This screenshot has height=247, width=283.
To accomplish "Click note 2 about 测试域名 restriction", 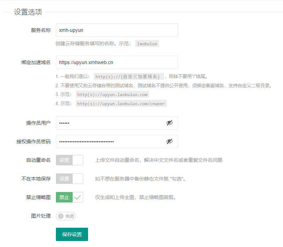I will pos(164,85).
